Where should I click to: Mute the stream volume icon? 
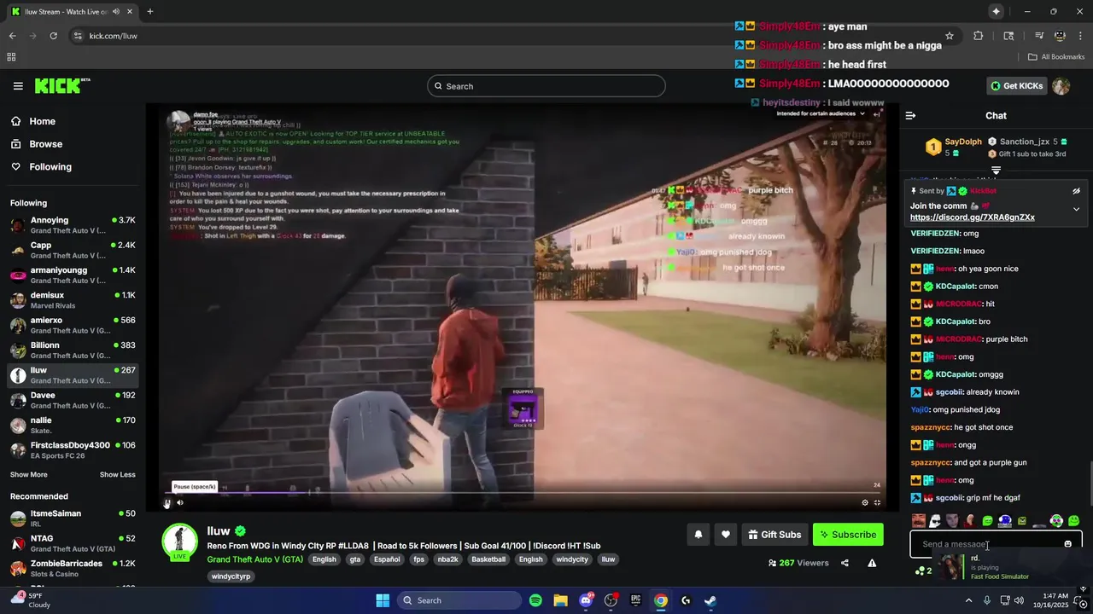point(180,503)
